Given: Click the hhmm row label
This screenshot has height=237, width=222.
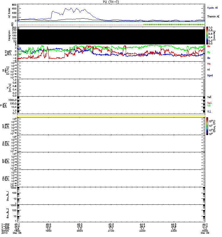Looking at the screenshot, I should (5, 231).
